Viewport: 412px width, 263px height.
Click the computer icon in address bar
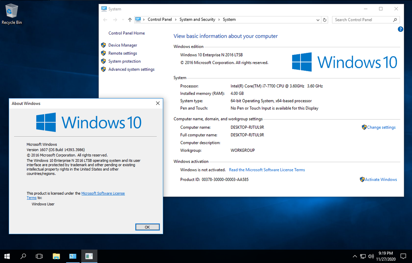click(x=138, y=20)
